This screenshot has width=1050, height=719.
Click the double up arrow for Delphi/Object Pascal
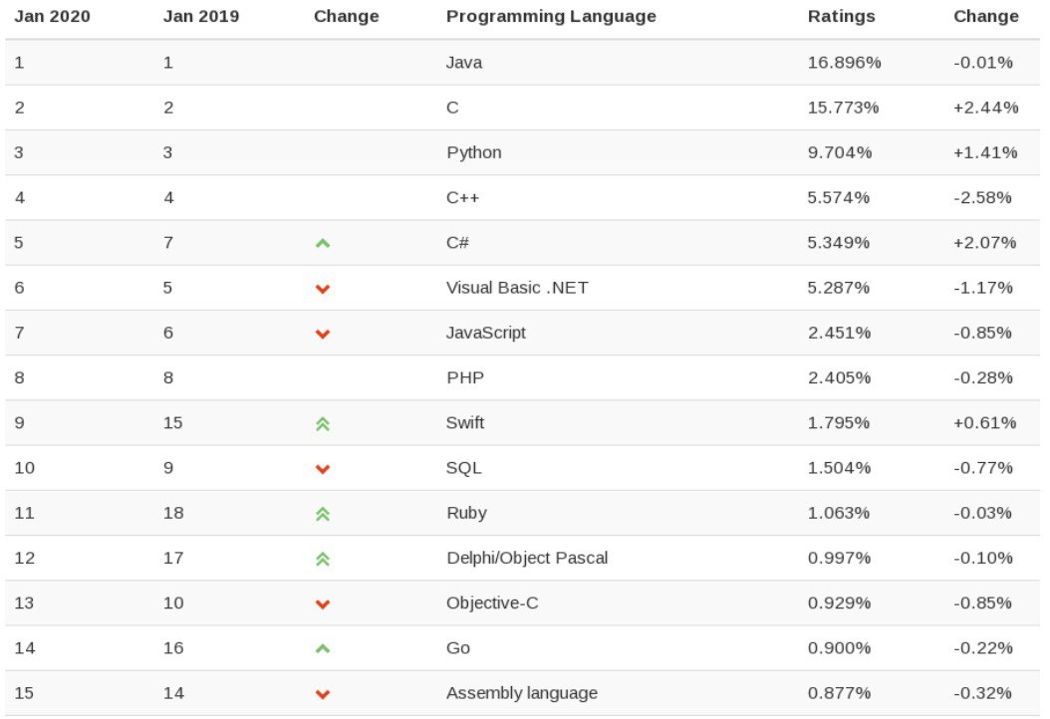[x=322, y=559]
